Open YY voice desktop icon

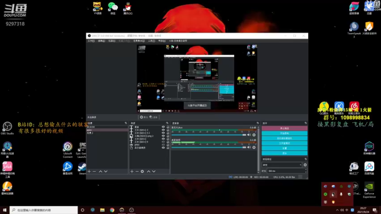[98, 8]
